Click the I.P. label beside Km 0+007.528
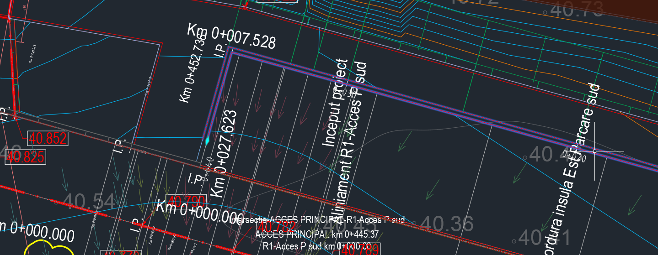The width and height of the screenshot is (658, 255). tap(219, 51)
